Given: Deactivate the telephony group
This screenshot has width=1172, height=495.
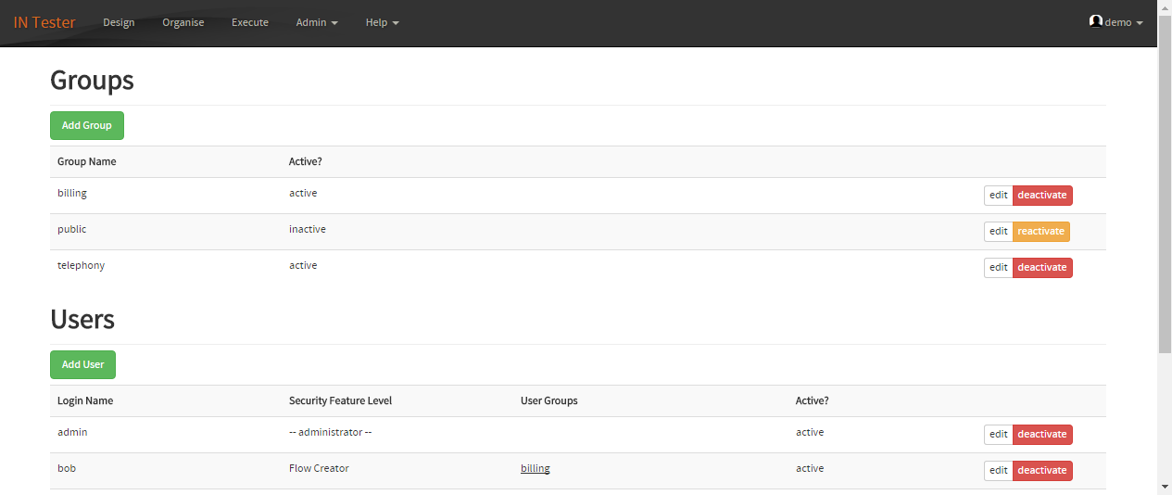Looking at the screenshot, I should click(1042, 267).
